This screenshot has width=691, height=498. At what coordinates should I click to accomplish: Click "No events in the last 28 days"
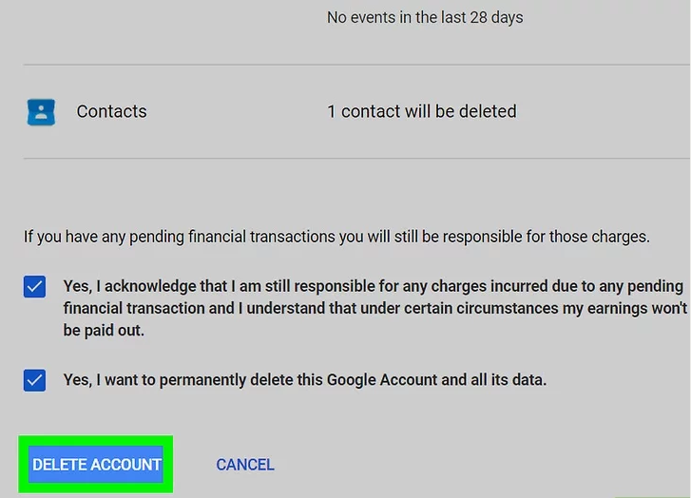coord(425,18)
